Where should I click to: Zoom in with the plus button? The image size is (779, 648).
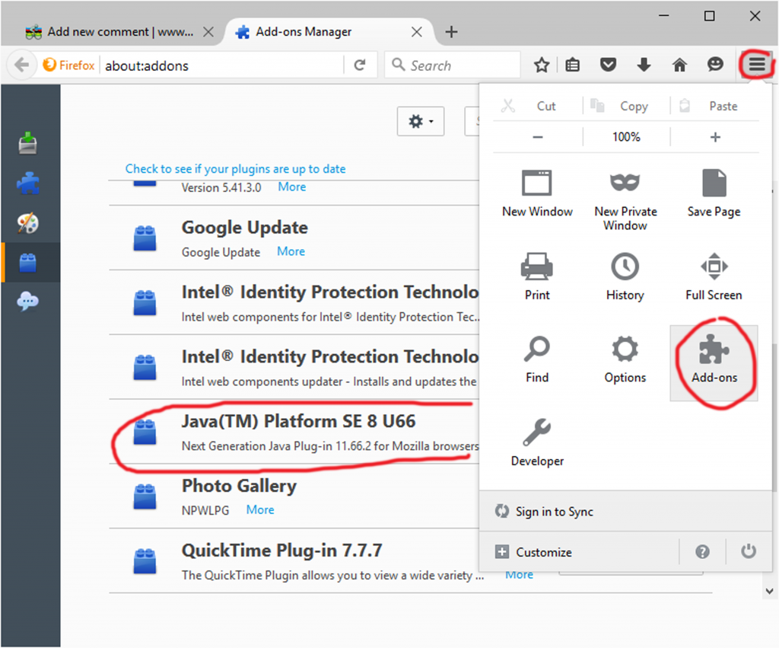coord(715,137)
